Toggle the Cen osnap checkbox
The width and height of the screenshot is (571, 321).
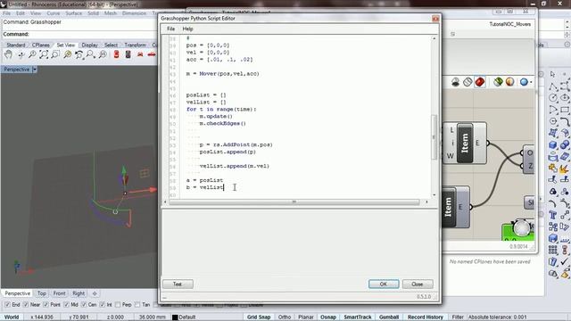[x=84, y=304]
